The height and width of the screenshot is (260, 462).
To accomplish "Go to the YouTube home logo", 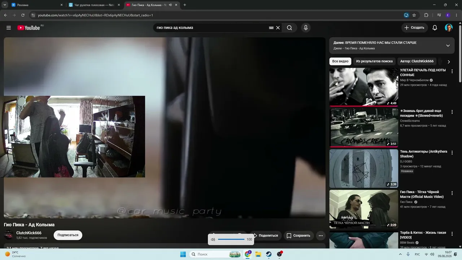I will 29,28.
